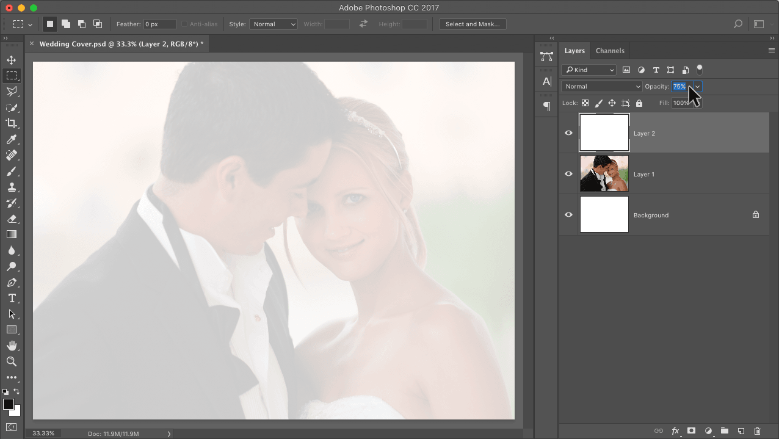Create a new layer
Image resolution: width=779 pixels, height=439 pixels.
[741, 430]
